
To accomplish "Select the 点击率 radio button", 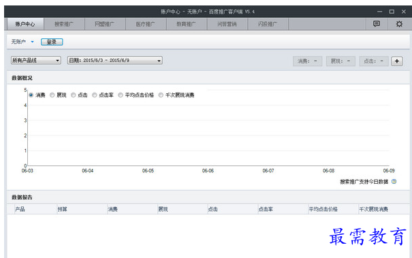I will [x=95, y=95].
